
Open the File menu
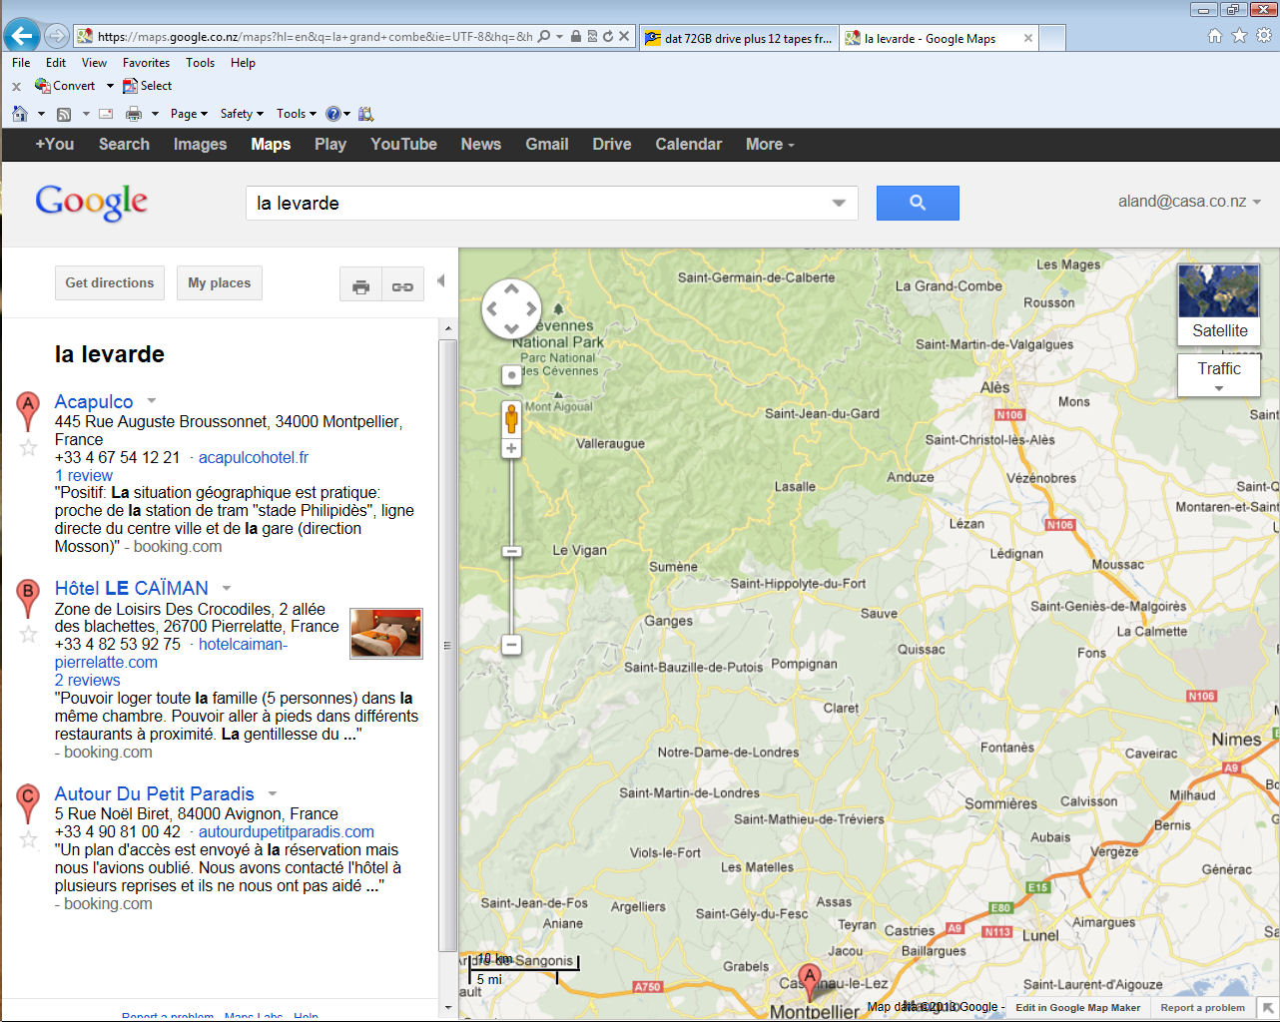coord(21,62)
